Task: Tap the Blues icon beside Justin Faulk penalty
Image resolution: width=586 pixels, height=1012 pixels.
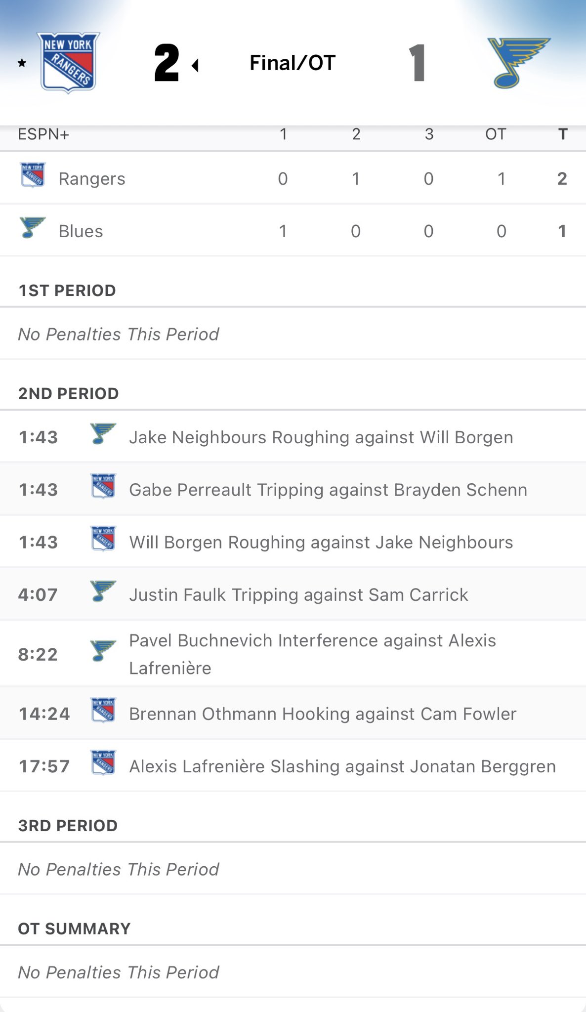Action: tap(103, 591)
